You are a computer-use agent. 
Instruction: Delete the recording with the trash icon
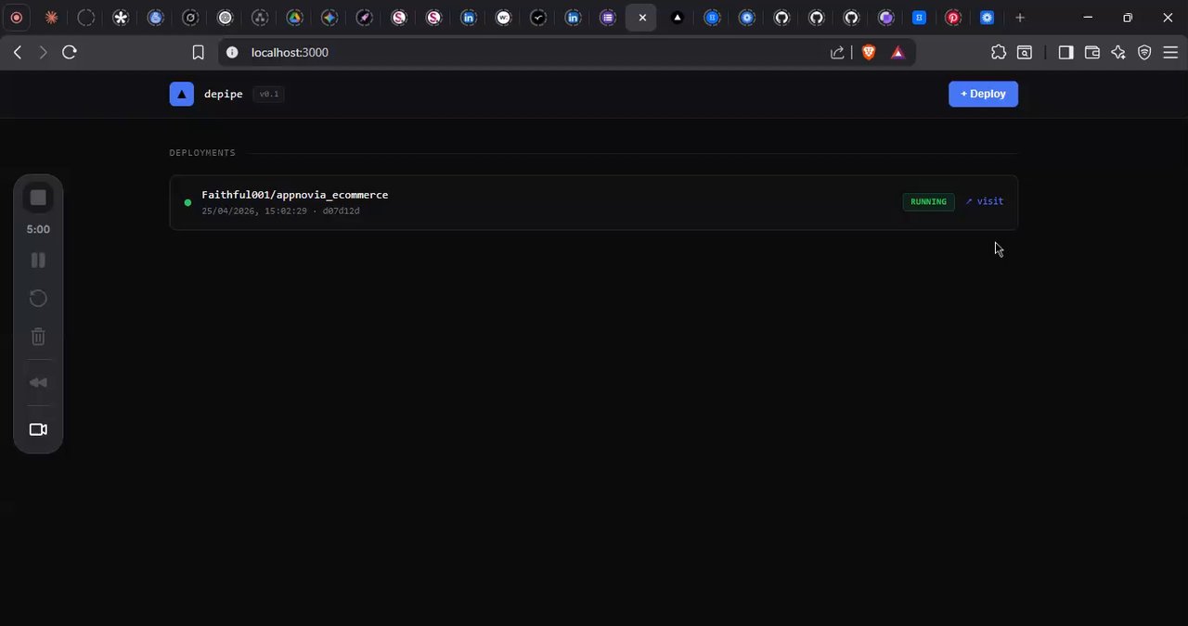pos(38,337)
